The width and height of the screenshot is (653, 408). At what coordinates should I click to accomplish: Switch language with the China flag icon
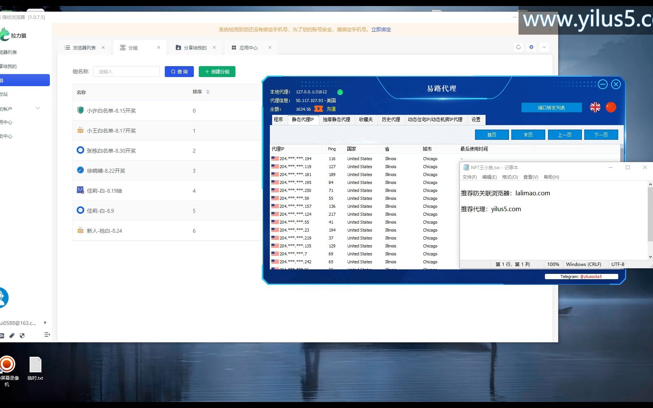point(611,107)
